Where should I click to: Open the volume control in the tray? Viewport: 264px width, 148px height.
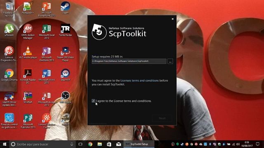coord(238,144)
